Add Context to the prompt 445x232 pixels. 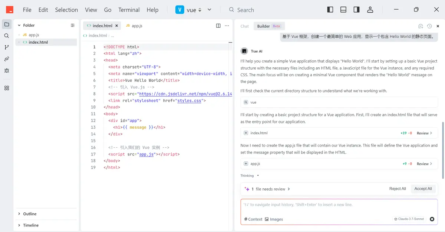253,219
